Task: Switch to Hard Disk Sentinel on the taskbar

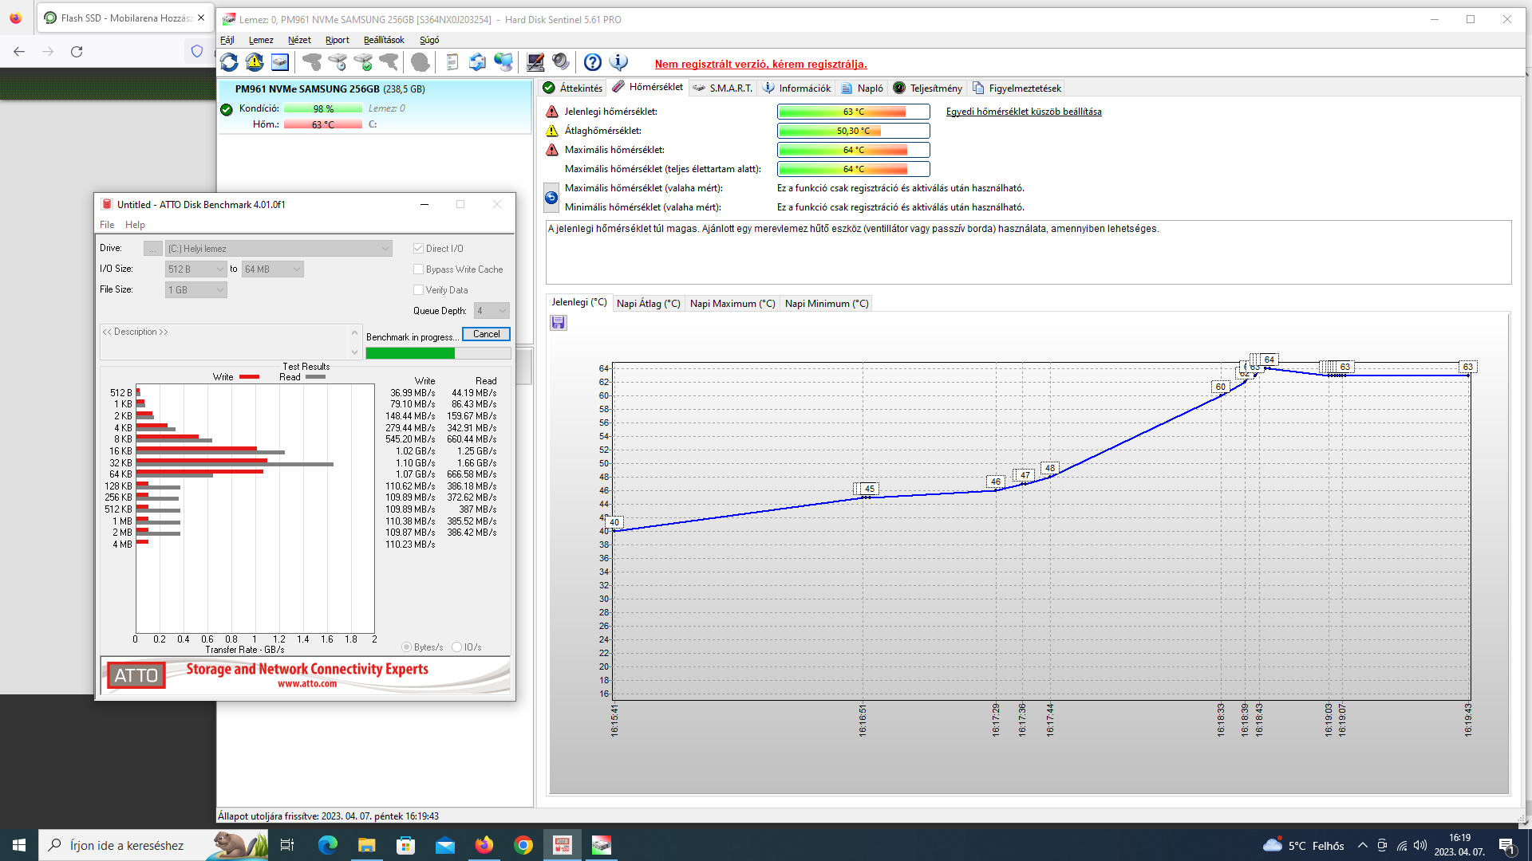Action: coord(602,845)
